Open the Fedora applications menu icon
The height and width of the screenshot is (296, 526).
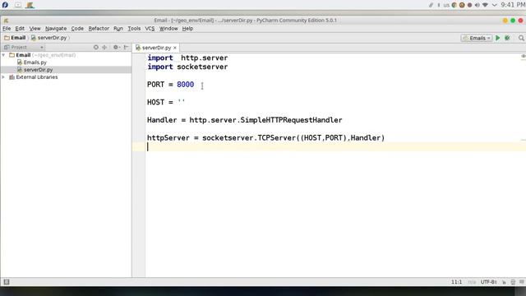click(x=5, y=5)
